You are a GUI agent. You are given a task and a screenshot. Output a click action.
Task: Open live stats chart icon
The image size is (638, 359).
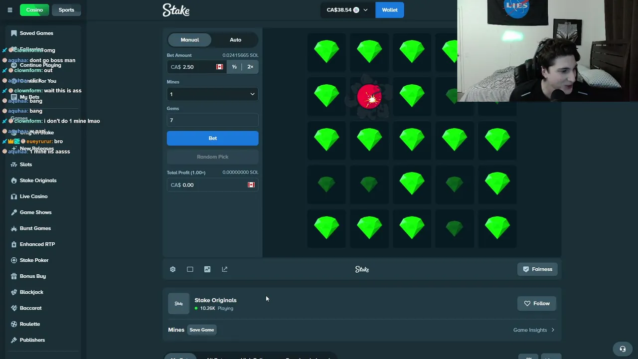tap(207, 269)
